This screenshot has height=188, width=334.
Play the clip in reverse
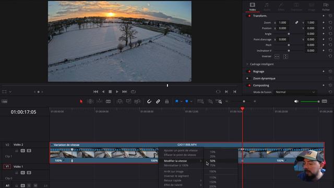tap(103, 92)
